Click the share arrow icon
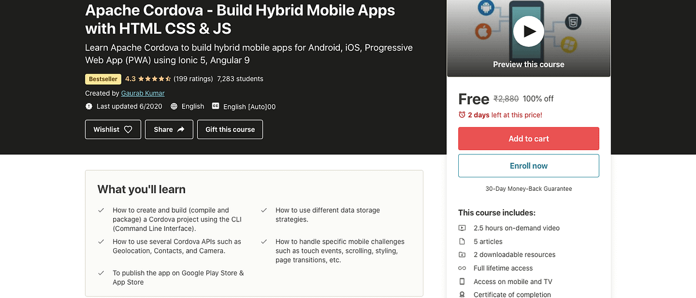Image resolution: width=696 pixels, height=298 pixels. [x=181, y=129]
